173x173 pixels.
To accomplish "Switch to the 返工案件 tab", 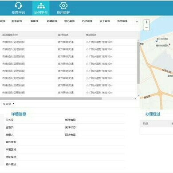I will [105, 21].
